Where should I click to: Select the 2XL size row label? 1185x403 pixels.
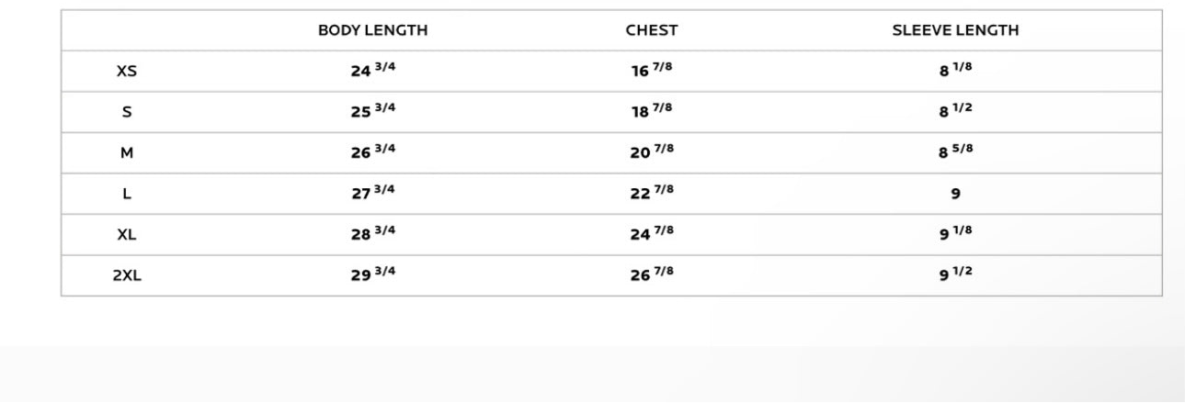pyautogui.click(x=127, y=275)
